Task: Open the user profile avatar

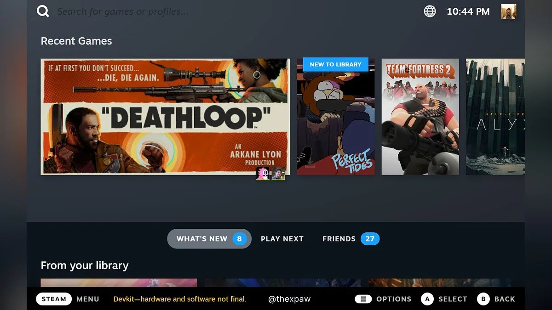Action: coord(508,11)
